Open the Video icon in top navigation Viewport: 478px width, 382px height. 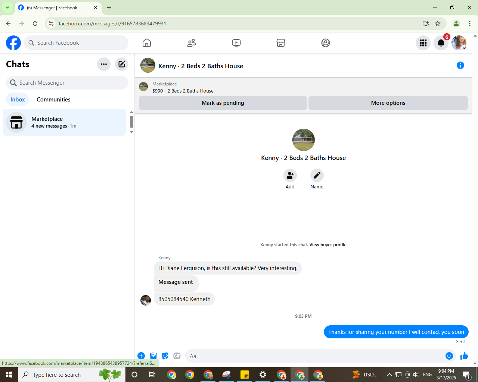tap(236, 43)
